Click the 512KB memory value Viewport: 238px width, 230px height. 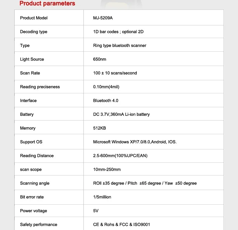click(x=100, y=128)
